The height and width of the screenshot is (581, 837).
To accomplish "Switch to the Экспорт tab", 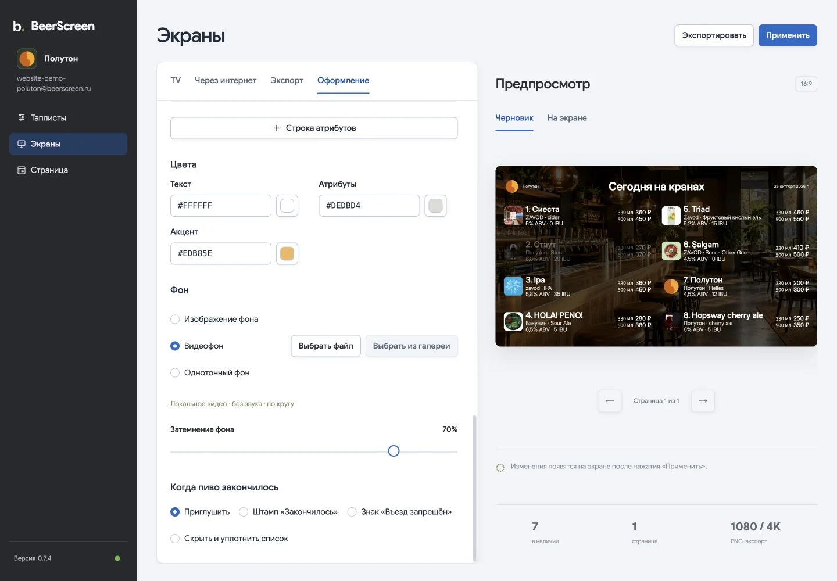I will tap(287, 80).
